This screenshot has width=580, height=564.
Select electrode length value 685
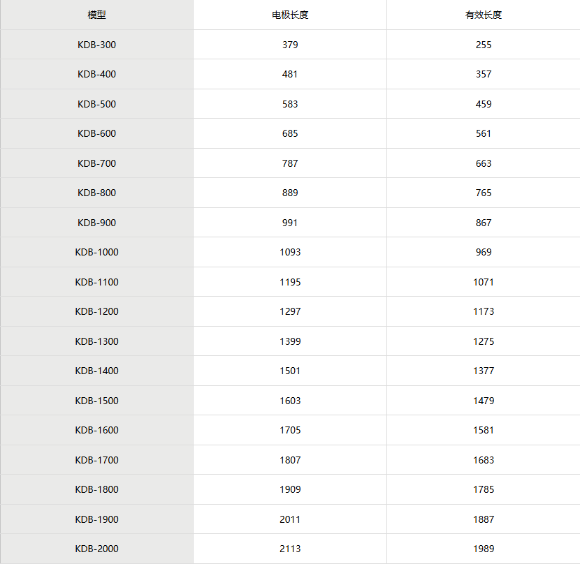coord(290,133)
